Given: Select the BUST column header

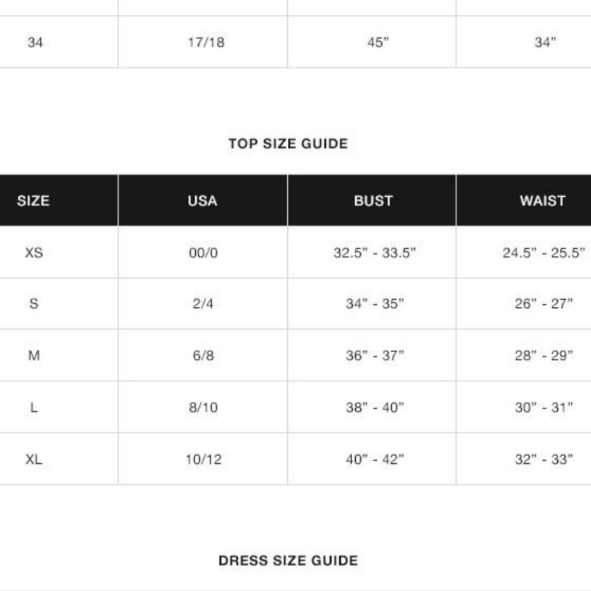Looking at the screenshot, I should [373, 200].
